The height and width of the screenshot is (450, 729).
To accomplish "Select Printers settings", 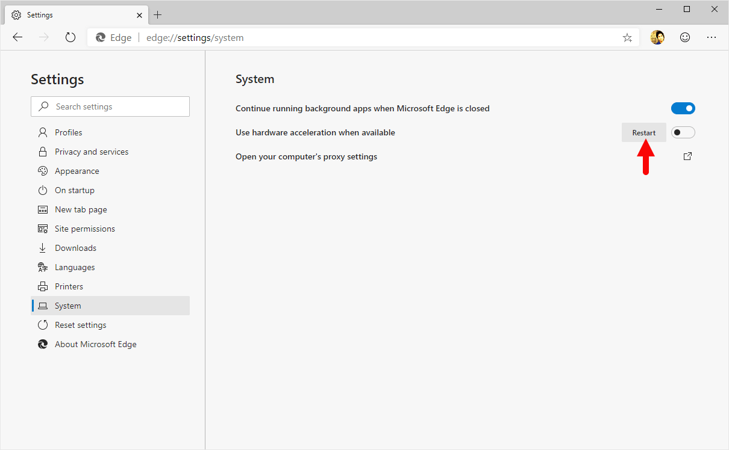I will click(110, 286).
